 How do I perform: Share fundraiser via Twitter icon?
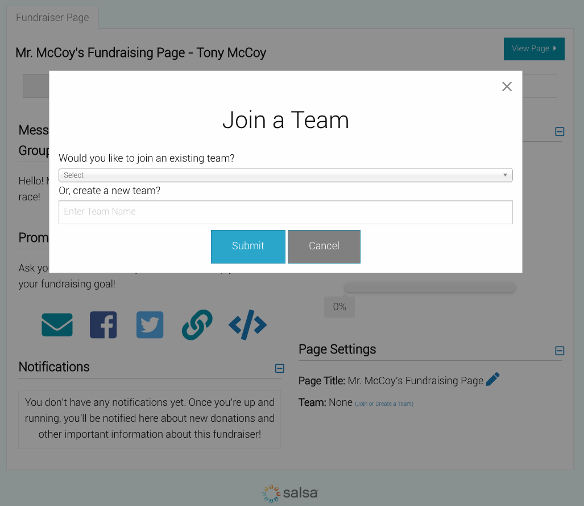pyautogui.click(x=150, y=325)
